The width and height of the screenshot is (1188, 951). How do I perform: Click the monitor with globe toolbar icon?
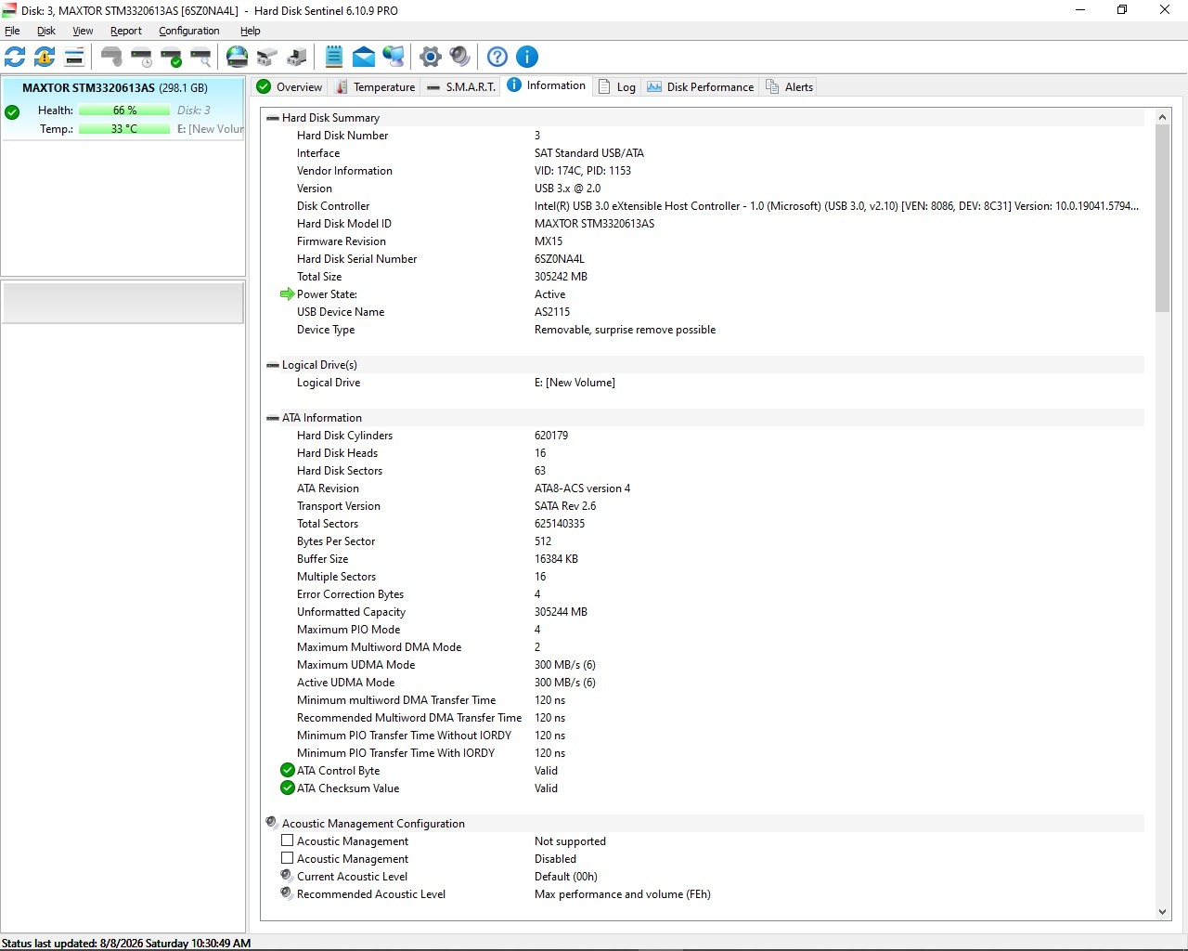[394, 57]
